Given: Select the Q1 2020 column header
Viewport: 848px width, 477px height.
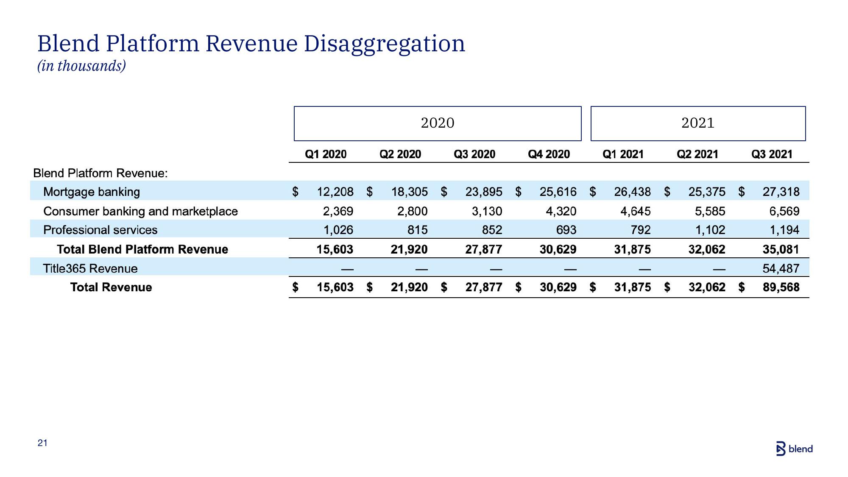Looking at the screenshot, I should (326, 154).
